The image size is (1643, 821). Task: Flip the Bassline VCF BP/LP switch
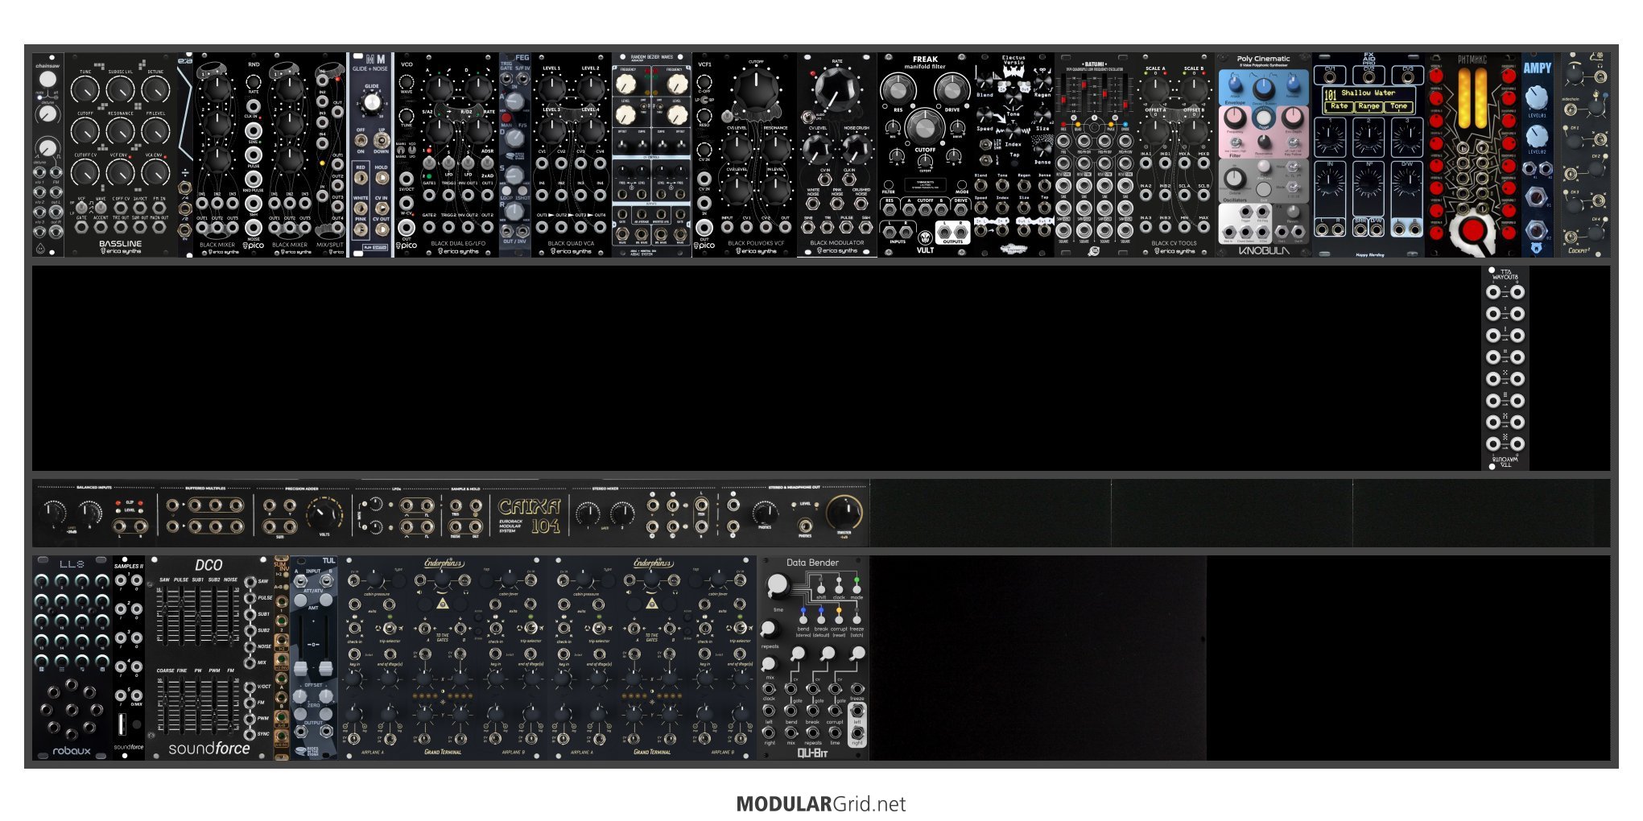81,208
